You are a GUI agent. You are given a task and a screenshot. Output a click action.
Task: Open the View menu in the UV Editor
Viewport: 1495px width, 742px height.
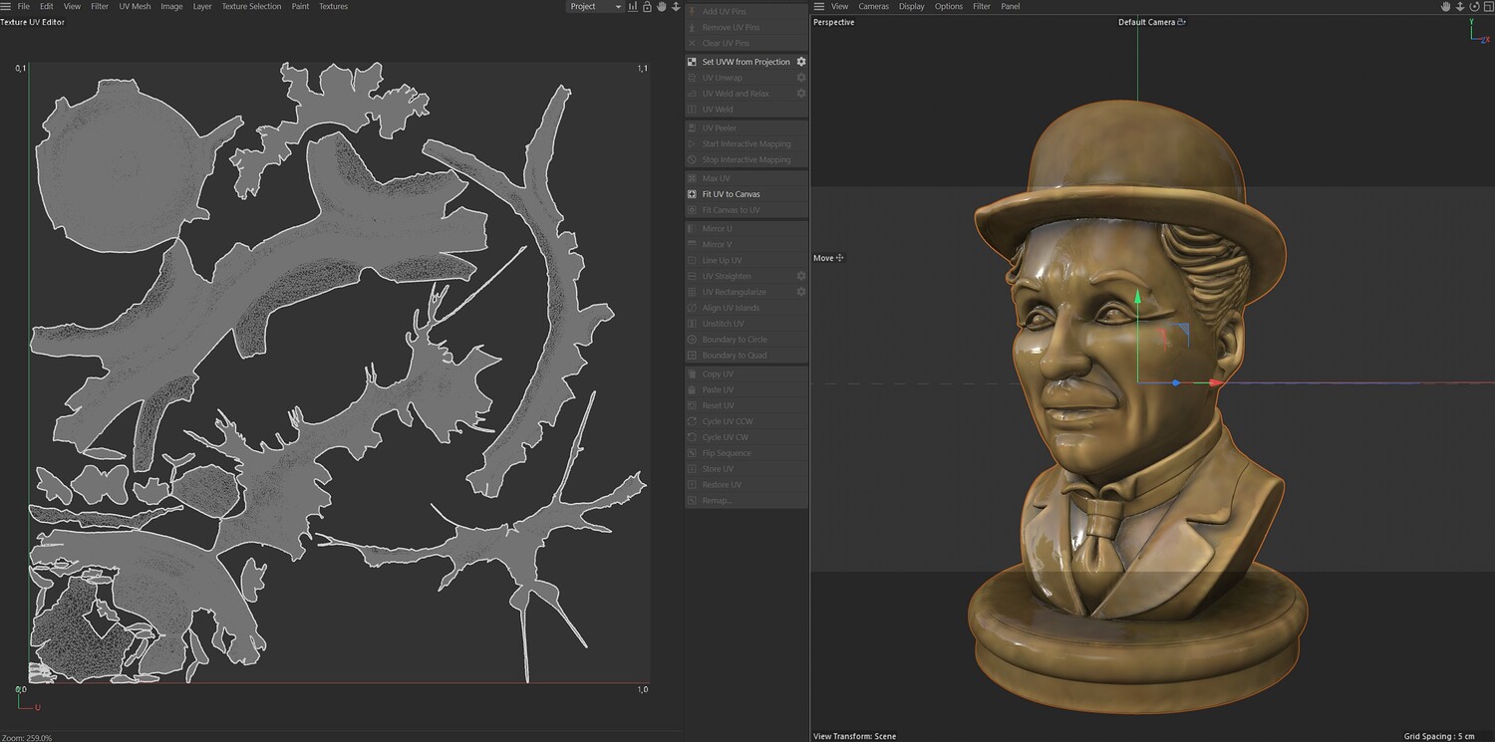(x=72, y=6)
